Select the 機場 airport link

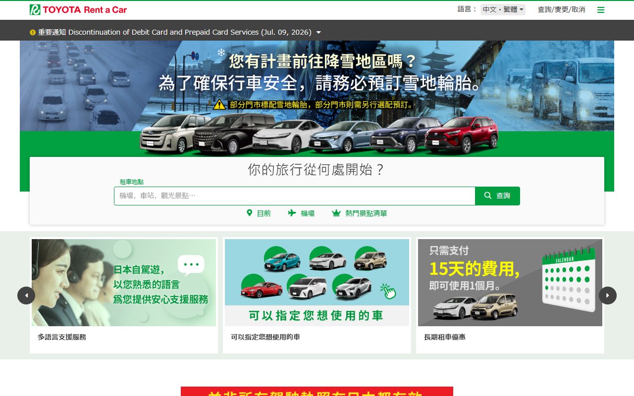click(308, 213)
